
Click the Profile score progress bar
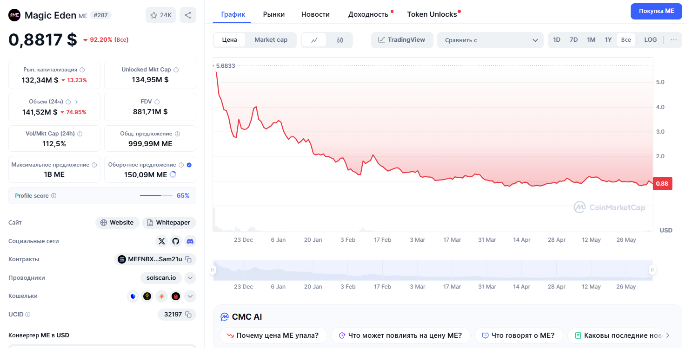coord(156,196)
